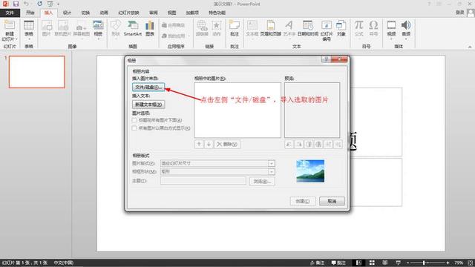Select slide 1 thumbnail in the slide panel
The height and width of the screenshot is (267, 475).
point(37,72)
